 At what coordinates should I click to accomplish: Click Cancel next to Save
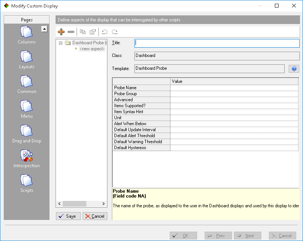(x=95, y=216)
